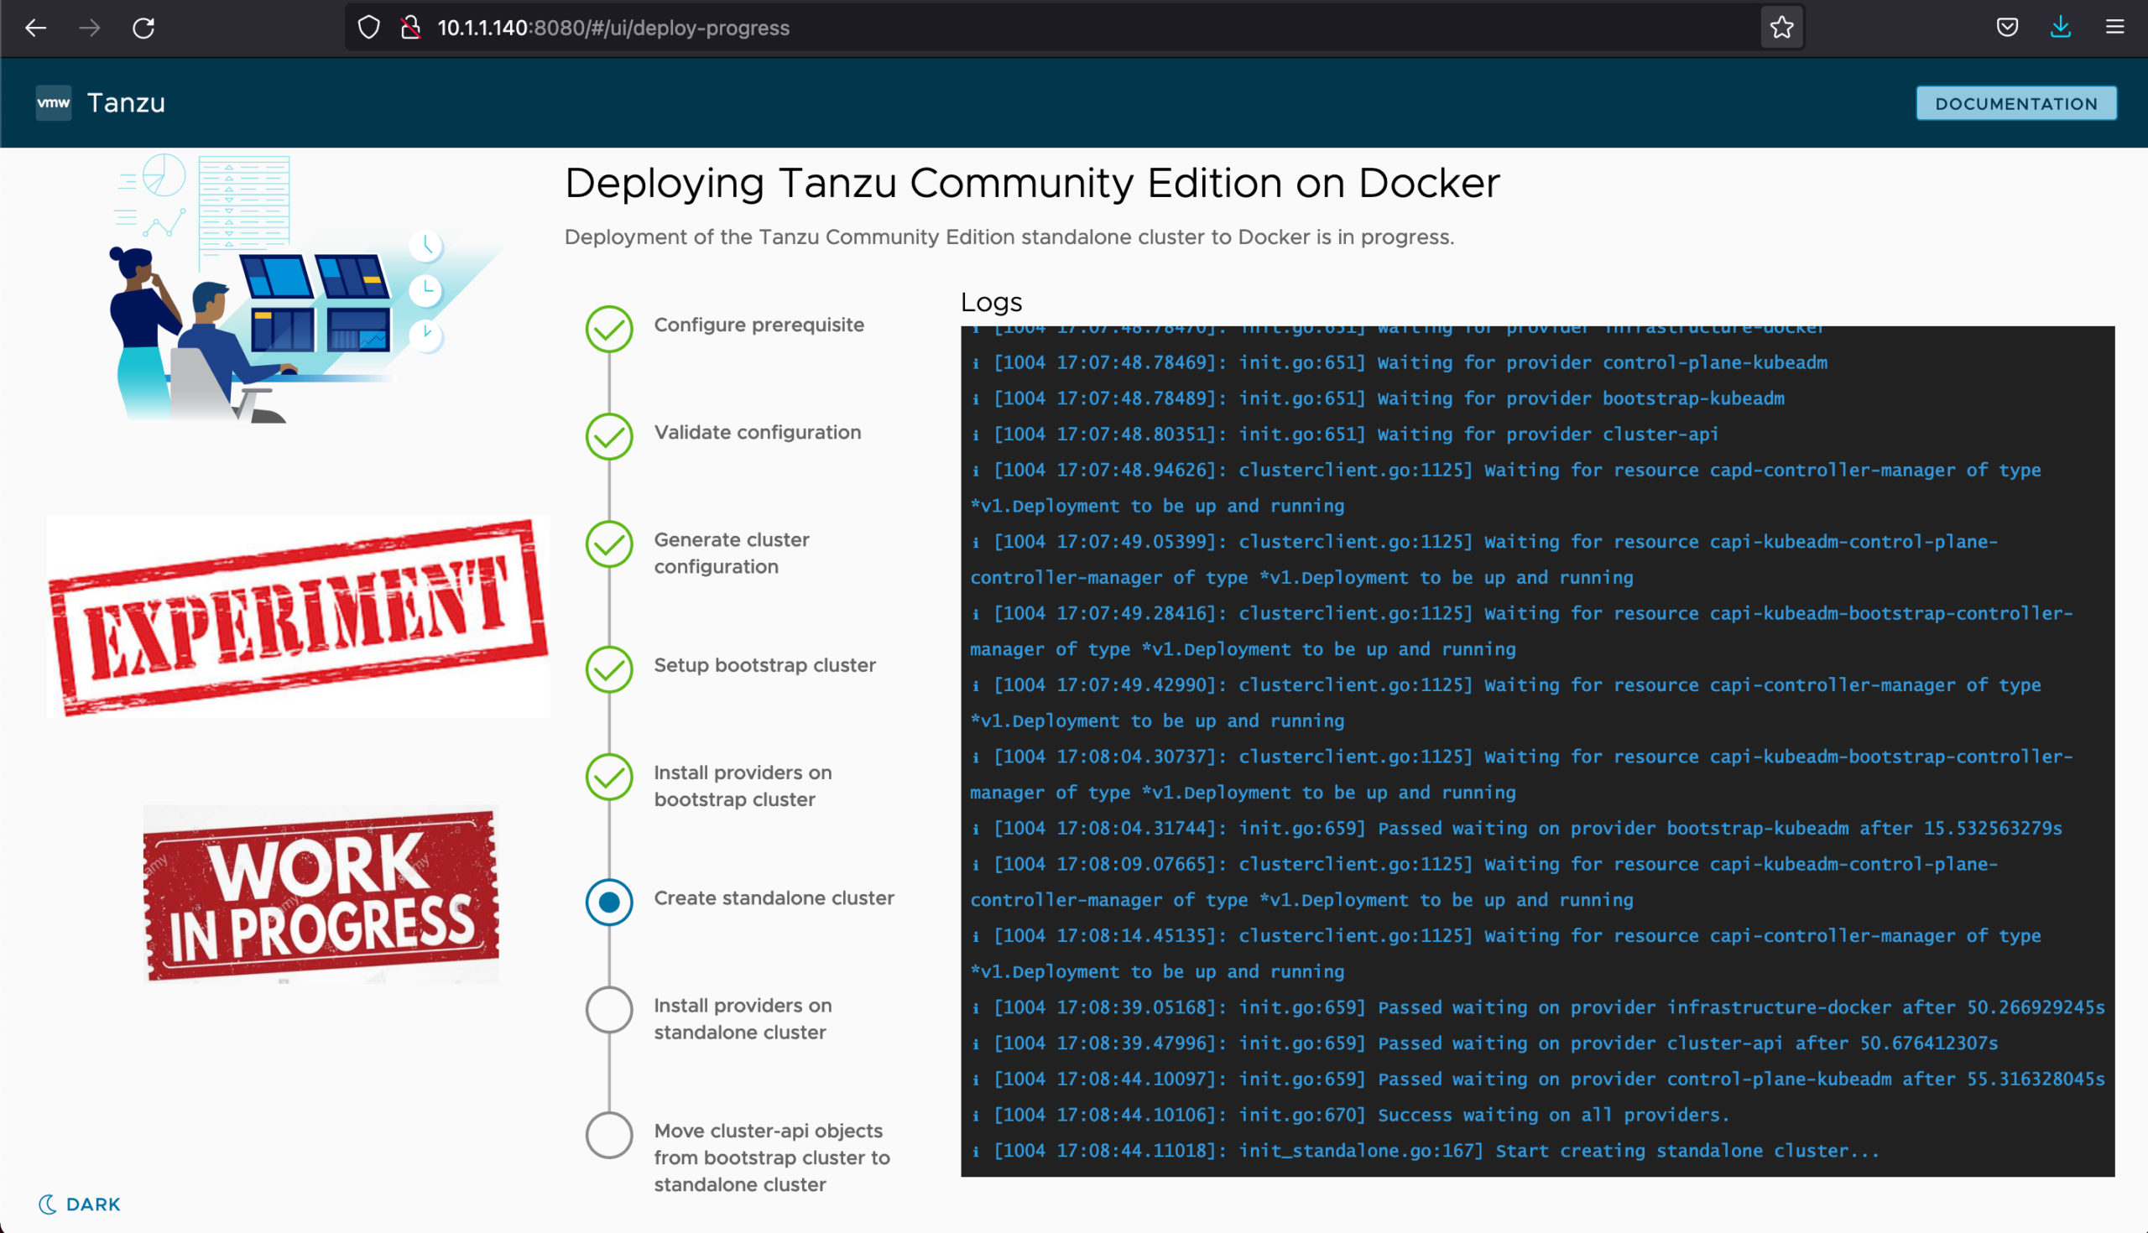
Task: Click the deployment in progress subtitle
Action: (1009, 237)
